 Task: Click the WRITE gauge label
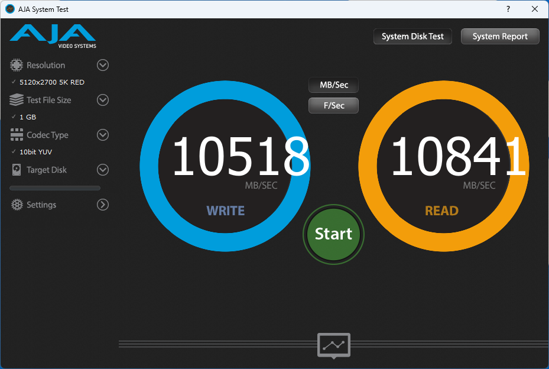click(x=226, y=211)
